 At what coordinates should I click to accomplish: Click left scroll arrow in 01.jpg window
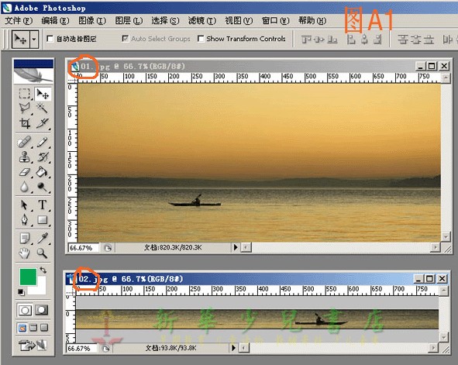point(246,248)
